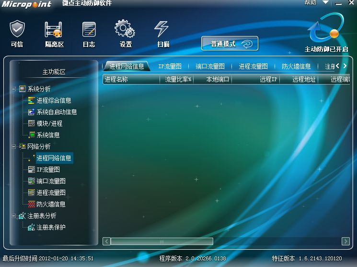Switch to the 防火墙信息 tab

pyautogui.click(x=296, y=66)
